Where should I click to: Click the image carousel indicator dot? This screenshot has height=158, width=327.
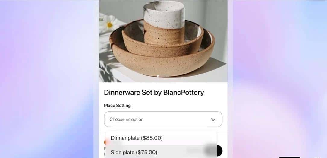click(158, 76)
